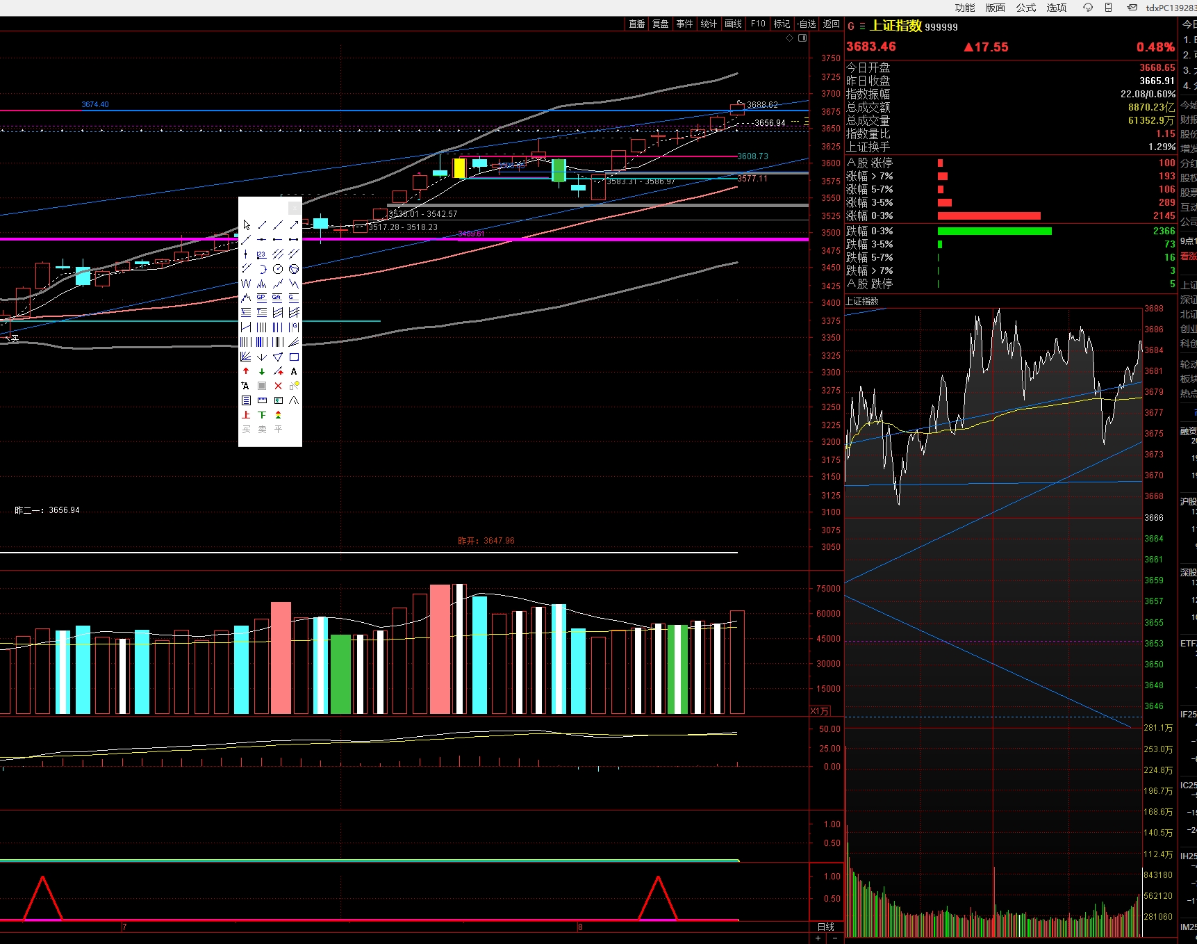
Task: Select the equal-period vertical lines tool
Action: click(262, 327)
